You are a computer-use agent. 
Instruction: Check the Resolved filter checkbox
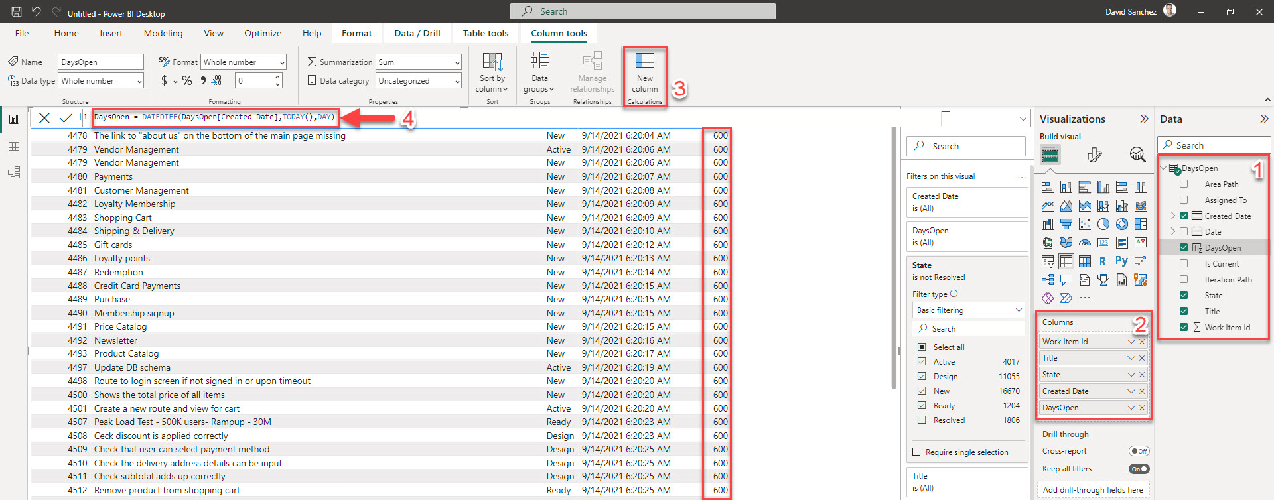pos(922,420)
